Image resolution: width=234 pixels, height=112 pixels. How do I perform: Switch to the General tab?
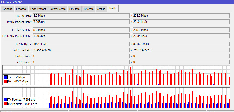pos(8,9)
